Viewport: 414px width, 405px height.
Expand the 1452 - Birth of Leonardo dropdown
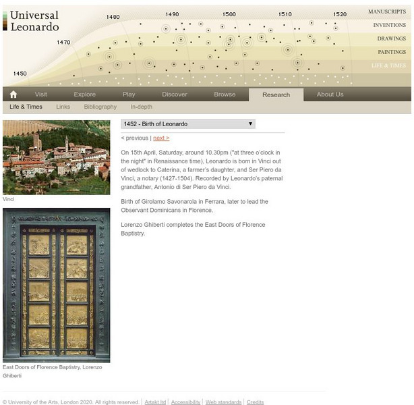[x=188, y=124]
